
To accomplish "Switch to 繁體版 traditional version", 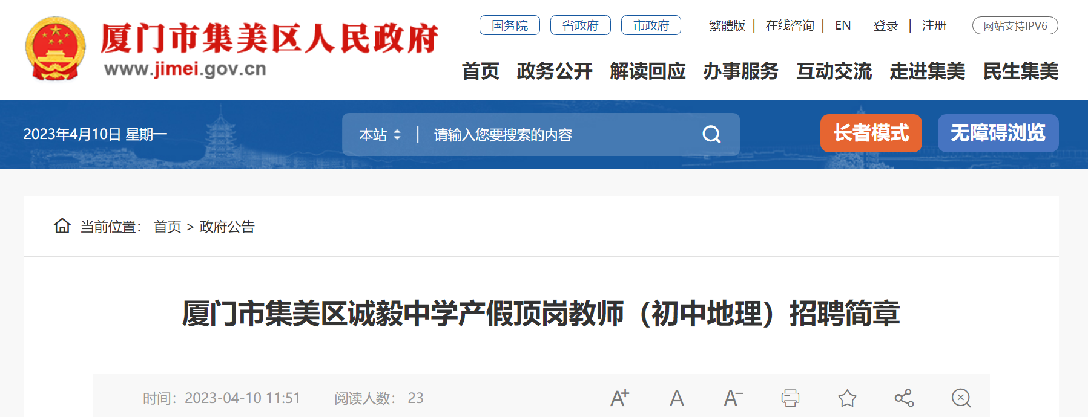I will (727, 25).
